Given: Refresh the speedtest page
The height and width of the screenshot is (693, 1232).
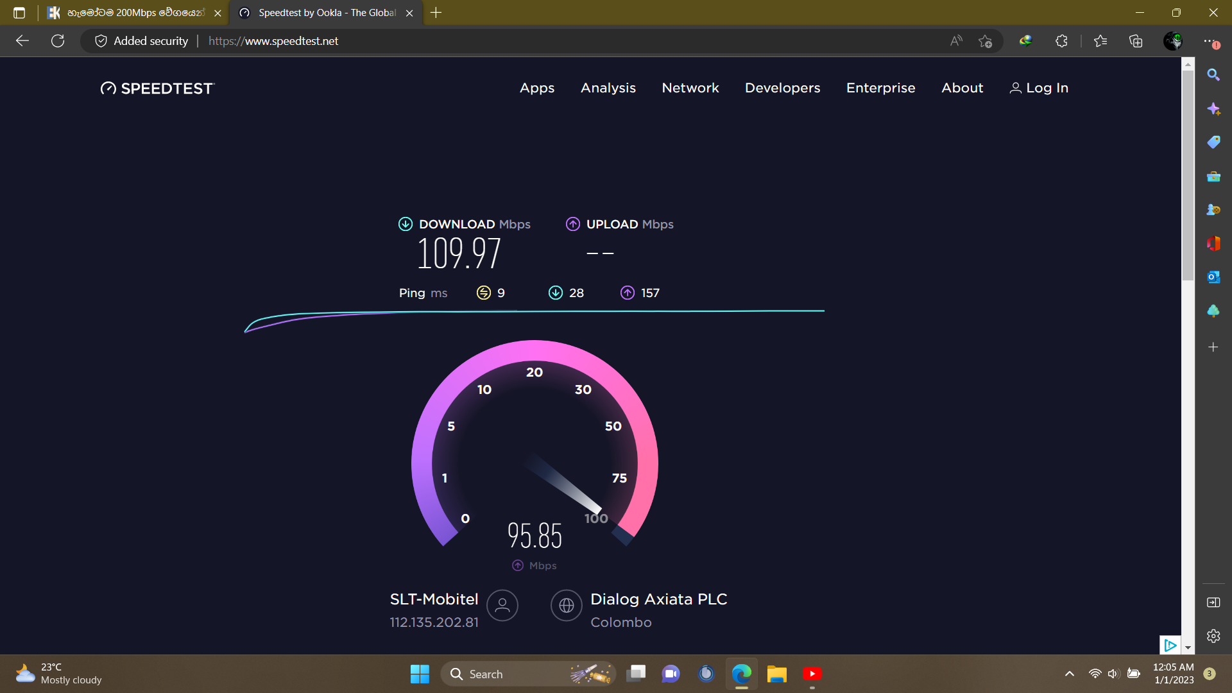Looking at the screenshot, I should (58, 41).
